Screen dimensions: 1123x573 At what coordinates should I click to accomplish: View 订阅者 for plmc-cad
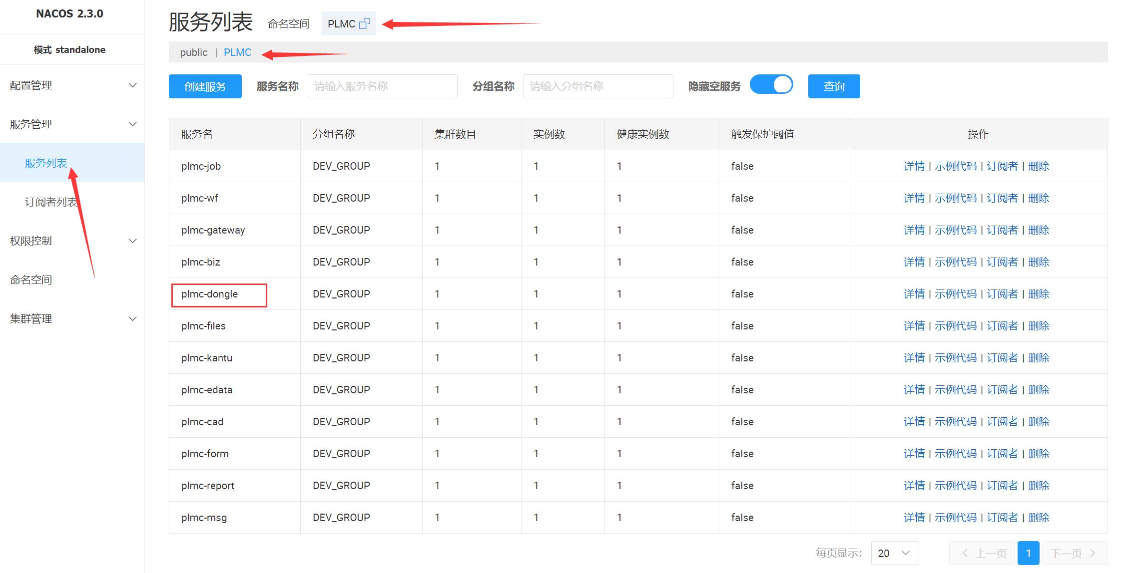pos(1002,422)
